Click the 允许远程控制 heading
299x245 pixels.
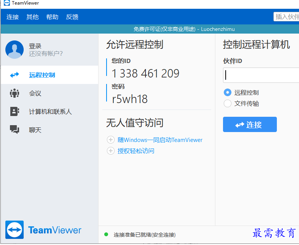(x=135, y=45)
